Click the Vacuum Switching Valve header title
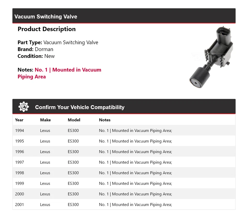This screenshot has width=248, height=218. point(46,17)
